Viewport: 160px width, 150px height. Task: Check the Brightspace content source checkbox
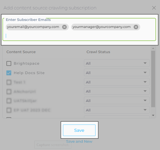[9, 63]
